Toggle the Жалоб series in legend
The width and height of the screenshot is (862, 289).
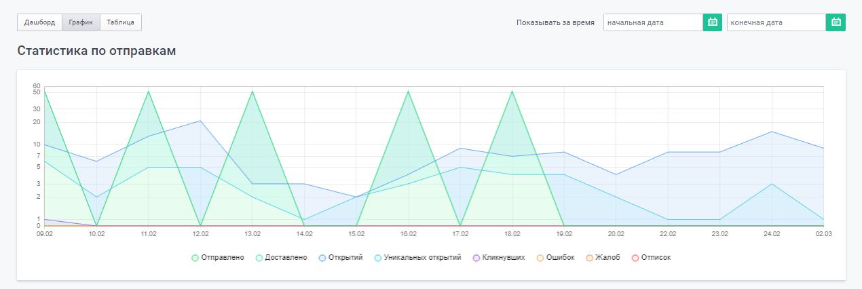tap(602, 258)
